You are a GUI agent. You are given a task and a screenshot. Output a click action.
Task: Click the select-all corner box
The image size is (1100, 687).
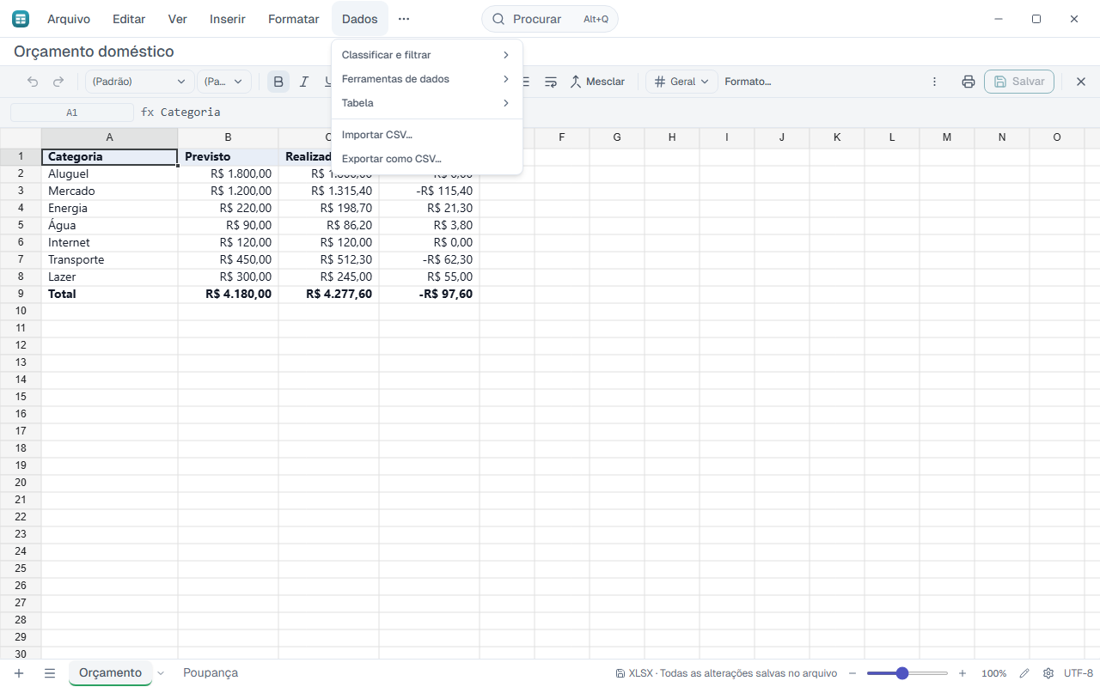[x=21, y=137]
